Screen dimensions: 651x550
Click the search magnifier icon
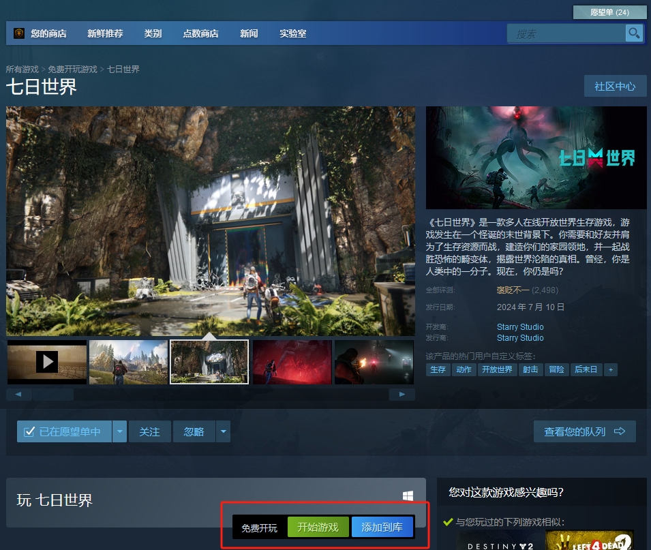(x=634, y=33)
